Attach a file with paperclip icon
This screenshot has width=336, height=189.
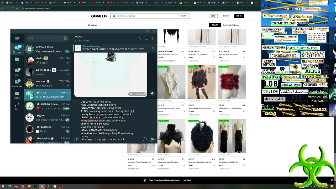click(76, 139)
